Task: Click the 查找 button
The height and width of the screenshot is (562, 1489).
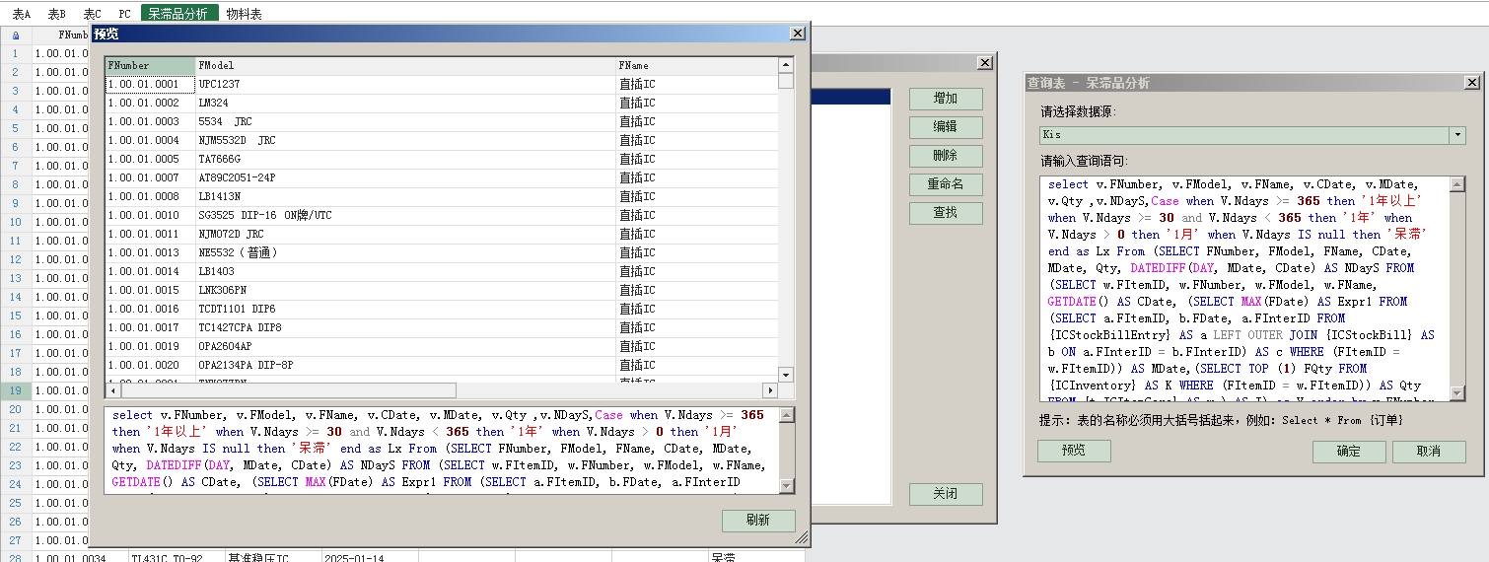Action: (945, 213)
